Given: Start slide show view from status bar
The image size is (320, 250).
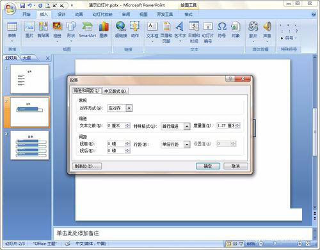Looking at the screenshot, I should point(241,244).
